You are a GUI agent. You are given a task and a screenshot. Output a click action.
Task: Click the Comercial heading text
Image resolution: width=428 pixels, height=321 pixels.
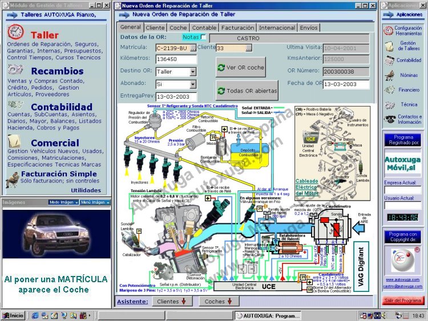[x=55, y=143]
